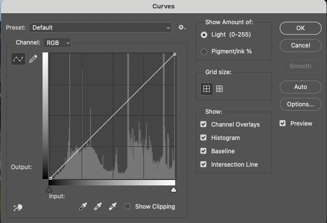327x223 pixels.
Task: Toggle Channel Overlays checkbox
Action: pos(203,124)
